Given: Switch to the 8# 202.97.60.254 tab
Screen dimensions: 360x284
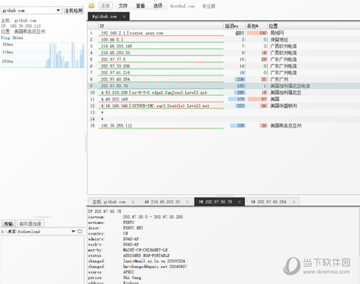Looking at the screenshot, I should pos(273,202).
